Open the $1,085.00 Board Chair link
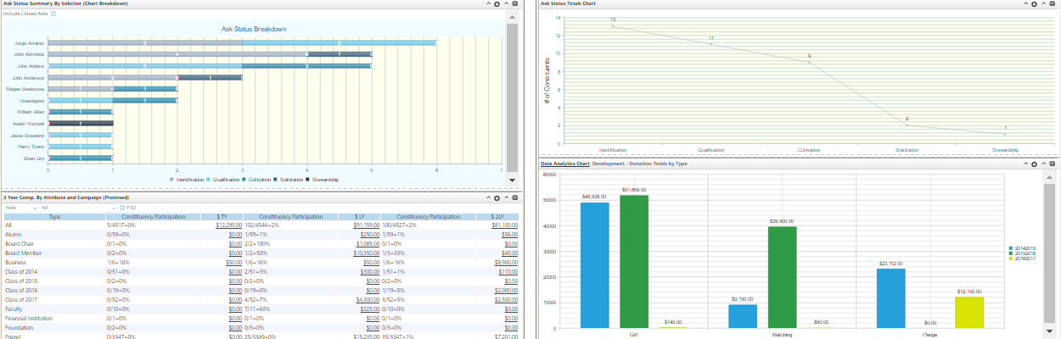 [x=367, y=243]
